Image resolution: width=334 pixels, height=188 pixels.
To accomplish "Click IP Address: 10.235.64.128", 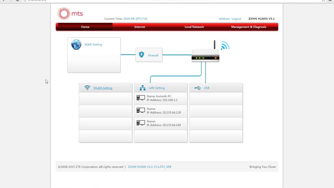I will coord(164,113).
